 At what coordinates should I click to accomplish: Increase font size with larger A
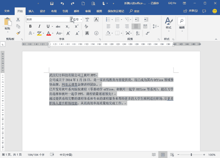[x=68, y=33]
